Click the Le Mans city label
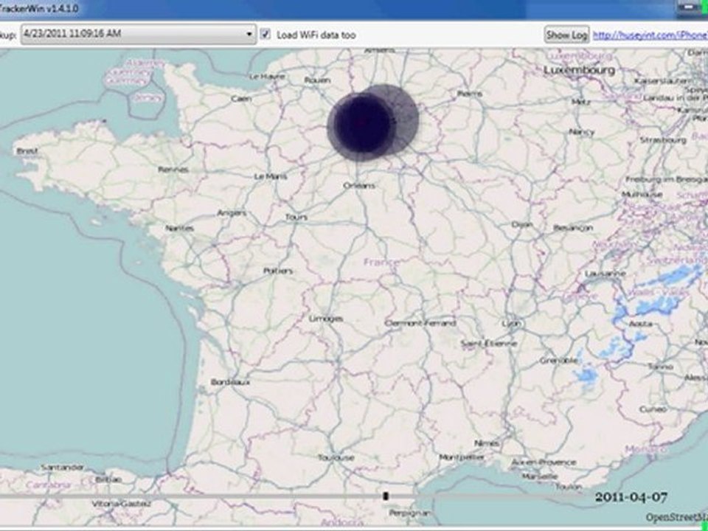The image size is (708, 531). tap(271, 176)
